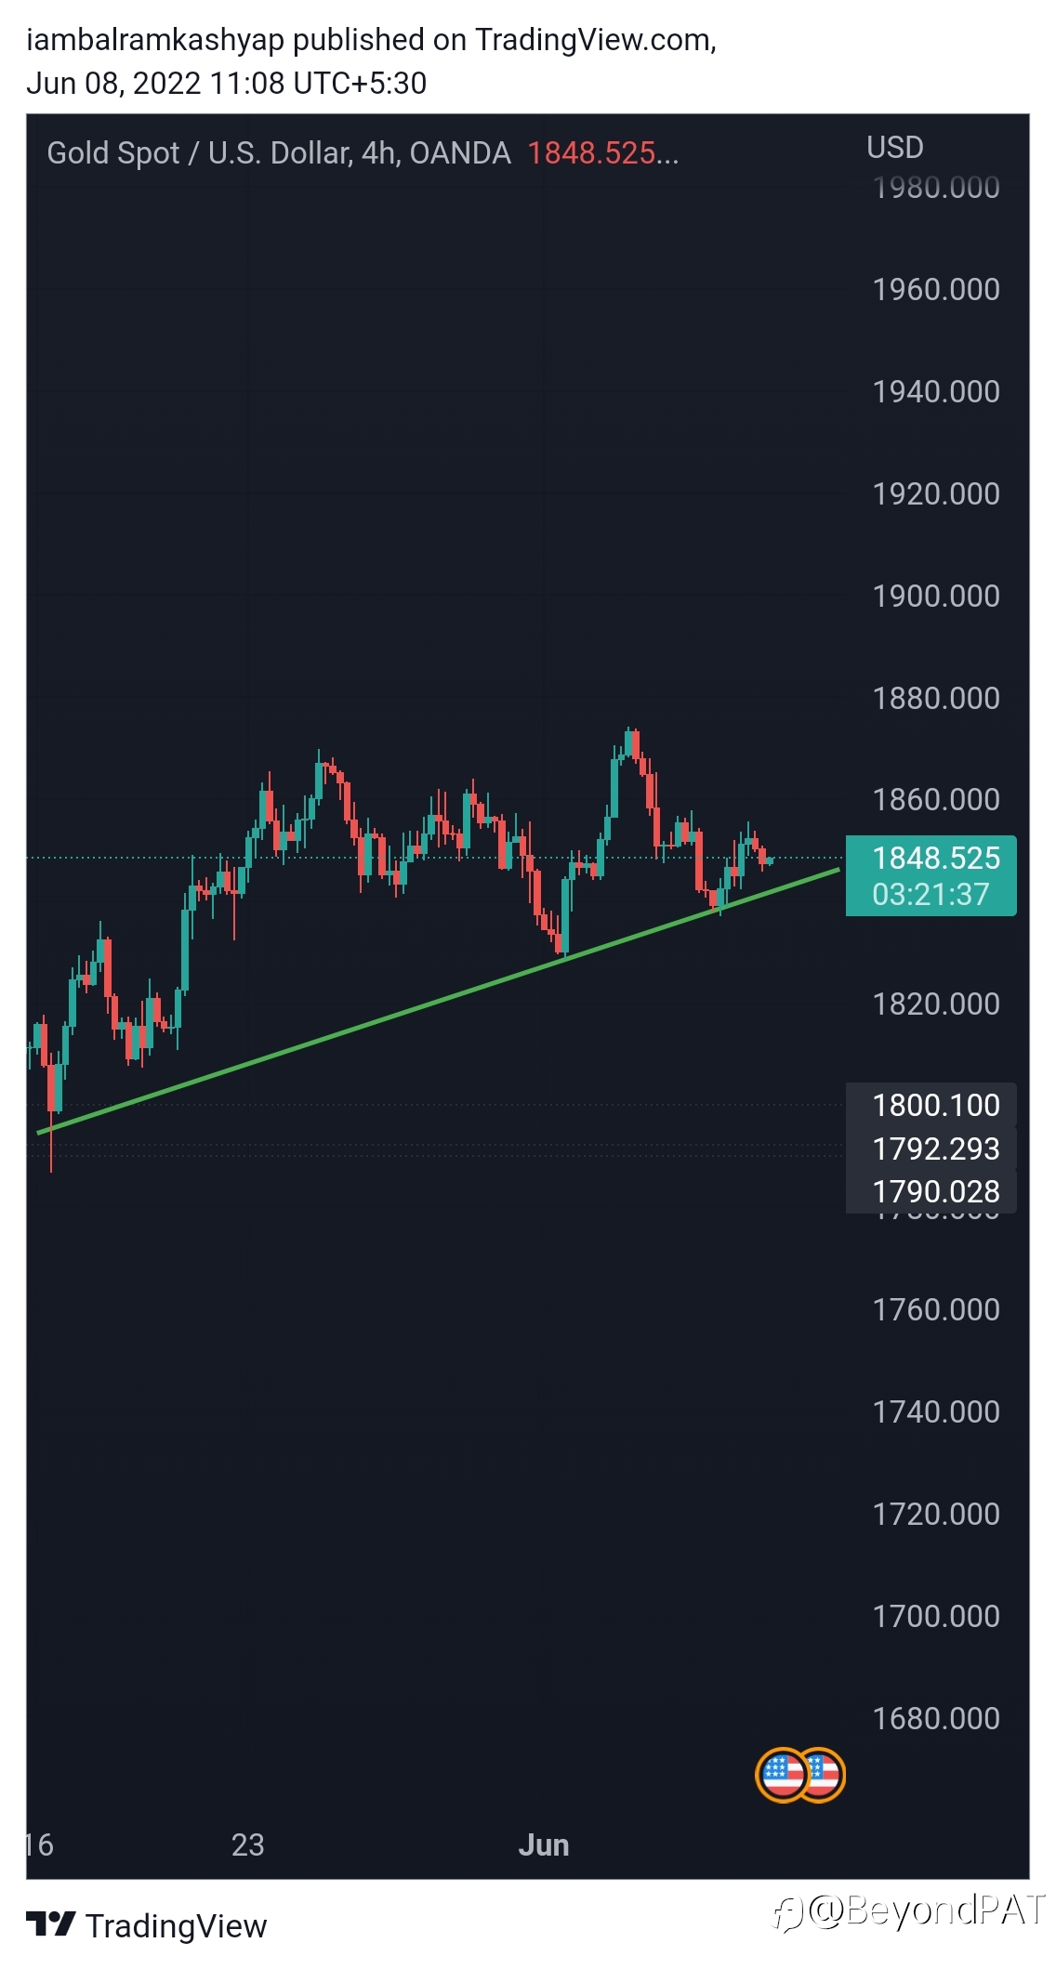Open the TradingView wordmark link
The height and width of the screenshot is (1969, 1056).
coord(176,1926)
